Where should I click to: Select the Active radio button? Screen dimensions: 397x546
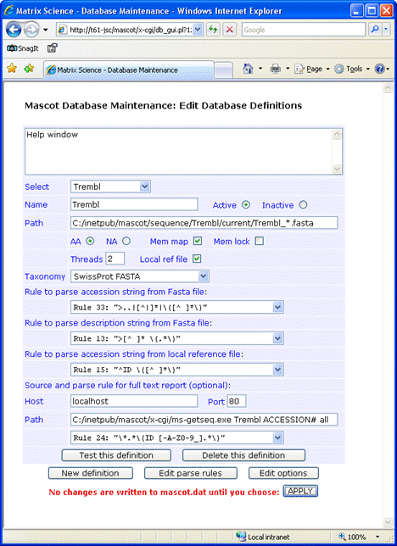pyautogui.click(x=246, y=205)
